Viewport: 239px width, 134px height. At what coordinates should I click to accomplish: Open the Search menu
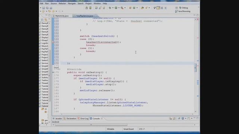pos(81,3)
